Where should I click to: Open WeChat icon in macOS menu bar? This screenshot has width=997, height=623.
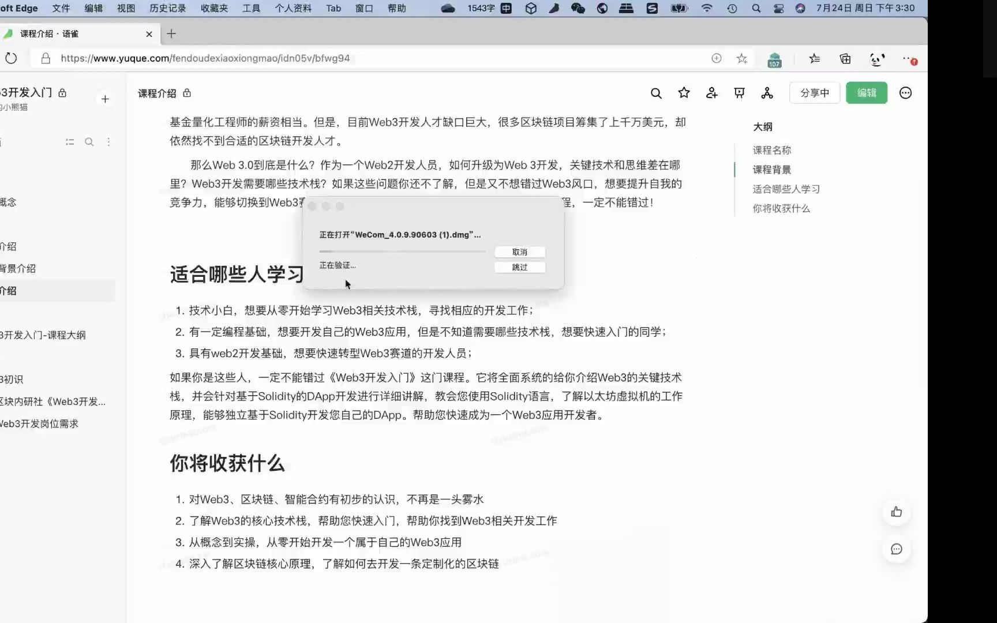pyautogui.click(x=578, y=8)
